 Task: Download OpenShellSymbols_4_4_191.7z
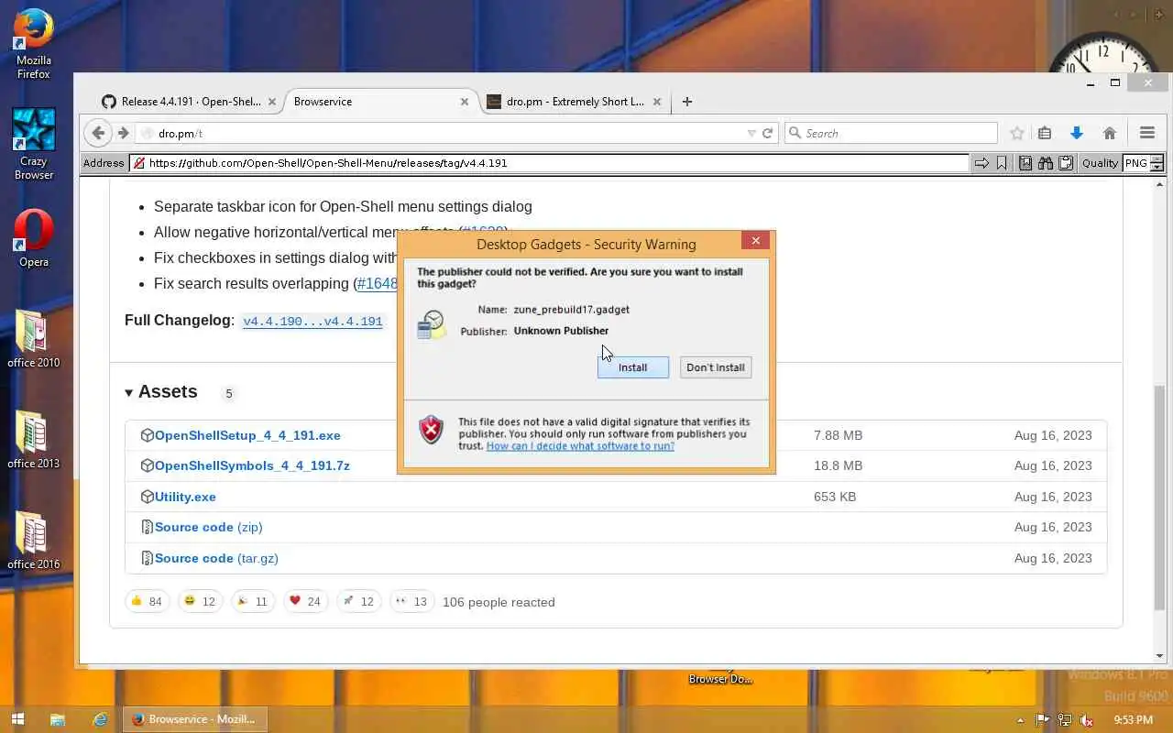(x=252, y=465)
